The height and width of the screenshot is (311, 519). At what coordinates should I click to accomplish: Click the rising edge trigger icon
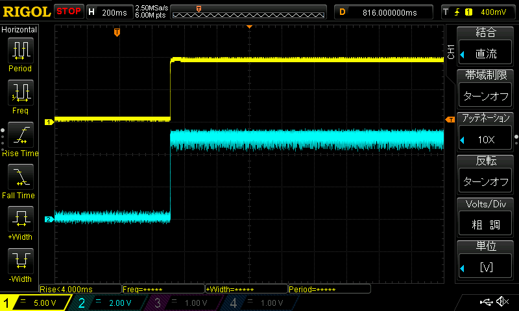[x=457, y=12]
